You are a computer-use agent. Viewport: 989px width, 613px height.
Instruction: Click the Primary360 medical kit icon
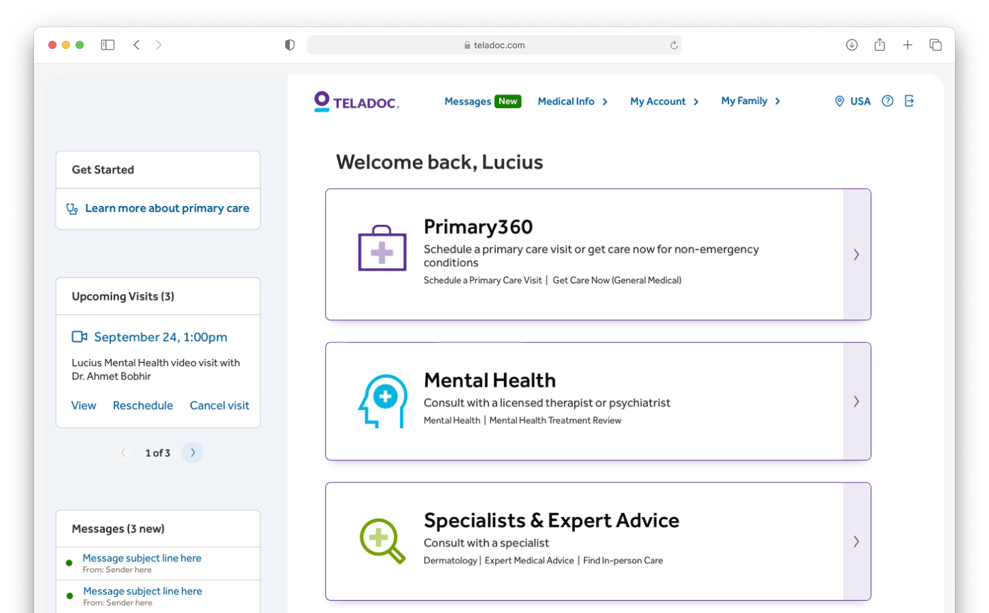tap(382, 249)
